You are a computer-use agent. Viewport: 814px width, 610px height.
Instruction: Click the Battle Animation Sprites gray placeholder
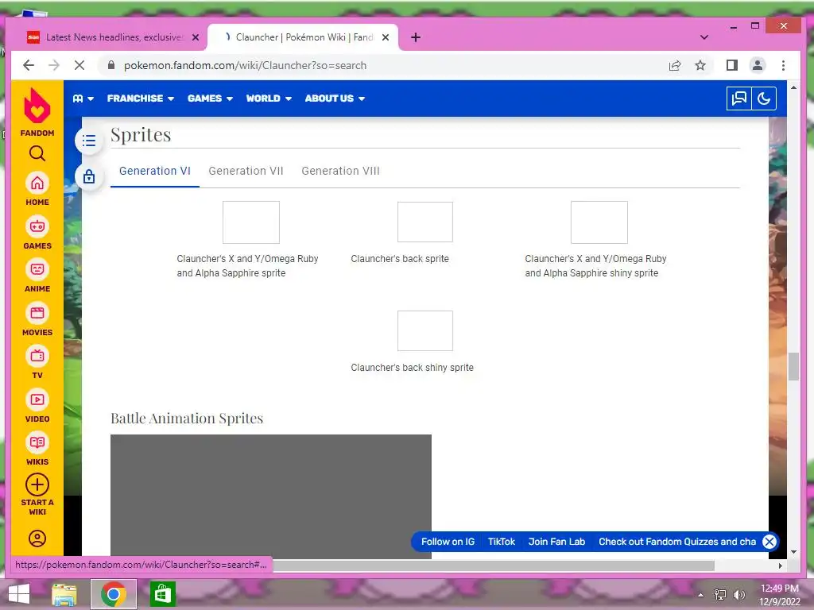point(271,496)
